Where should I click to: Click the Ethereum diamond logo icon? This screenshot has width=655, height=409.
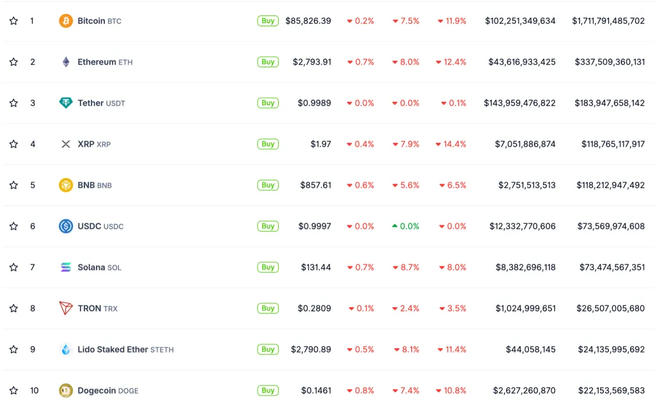pyautogui.click(x=66, y=62)
